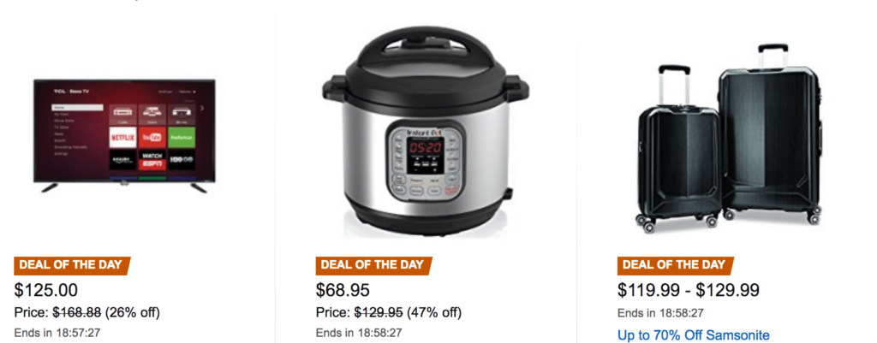Screen dimensions: 877x343
Task: Open the TCL Roku TV product image
Action: [124, 136]
